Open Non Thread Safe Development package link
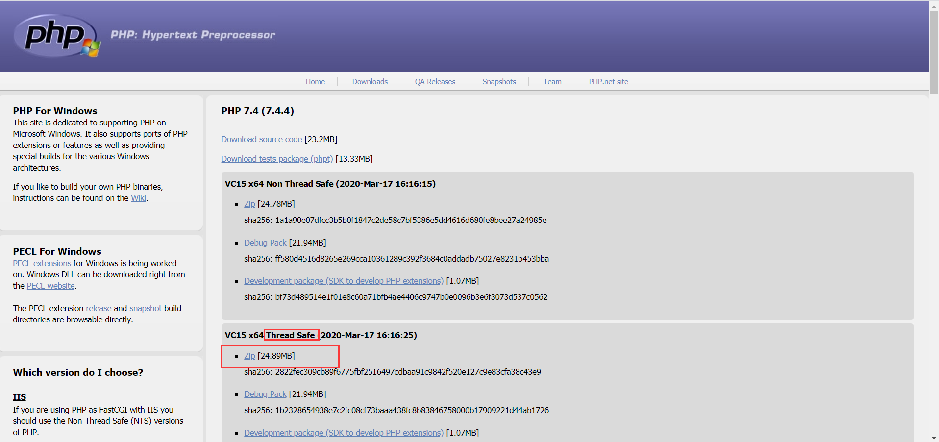The width and height of the screenshot is (939, 442). pos(344,281)
